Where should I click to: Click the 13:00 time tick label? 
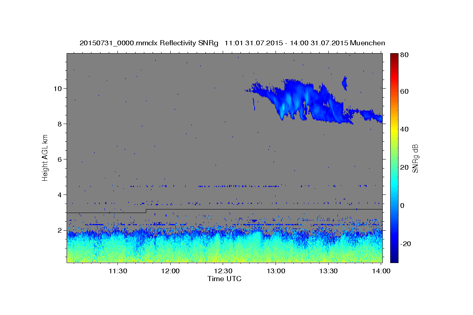(276, 271)
